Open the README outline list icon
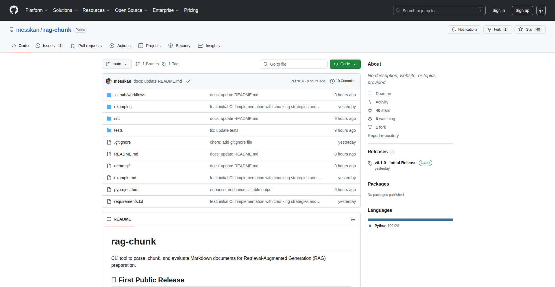Screen dimensions: 555x287 coord(353,219)
